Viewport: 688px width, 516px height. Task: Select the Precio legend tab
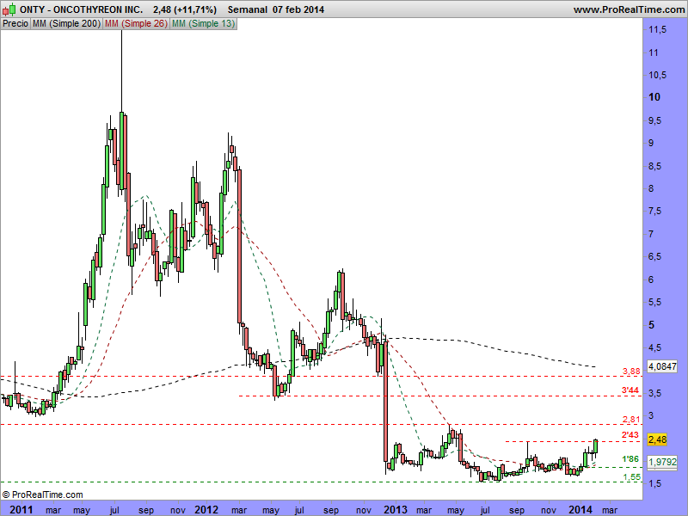coord(15,24)
